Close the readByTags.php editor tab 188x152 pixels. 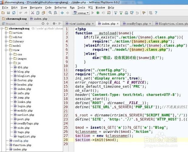tap(150, 24)
